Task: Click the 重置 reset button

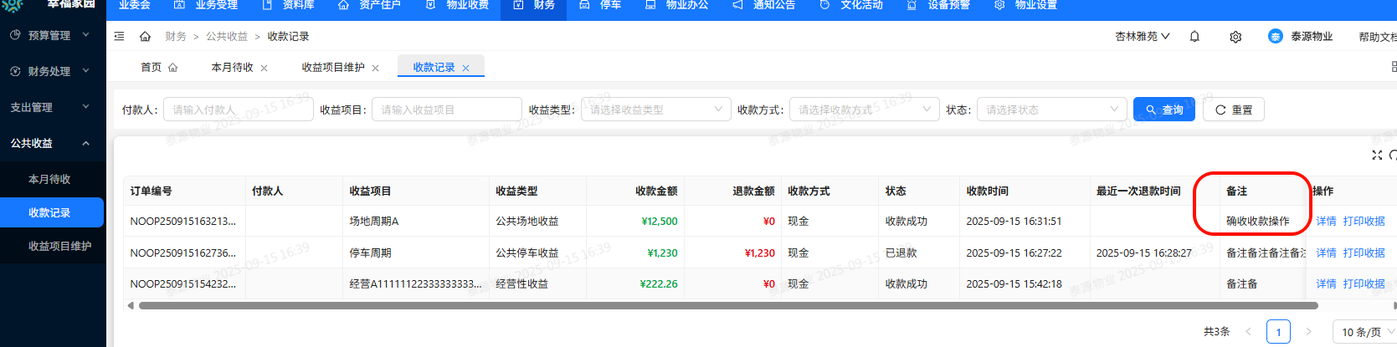Action: [1233, 110]
